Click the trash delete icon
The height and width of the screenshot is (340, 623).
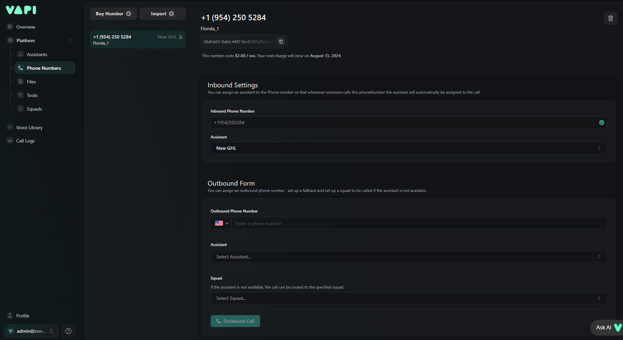click(610, 18)
